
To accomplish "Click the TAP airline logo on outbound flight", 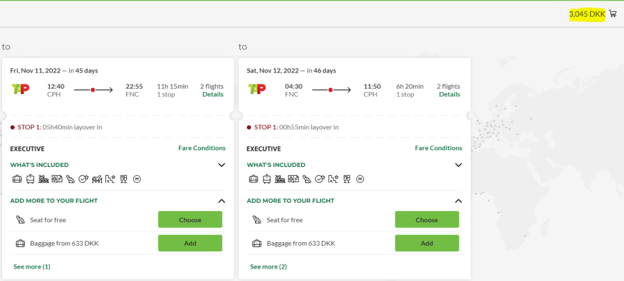I will [x=20, y=89].
